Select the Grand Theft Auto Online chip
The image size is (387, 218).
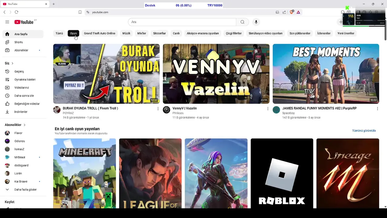point(99,33)
